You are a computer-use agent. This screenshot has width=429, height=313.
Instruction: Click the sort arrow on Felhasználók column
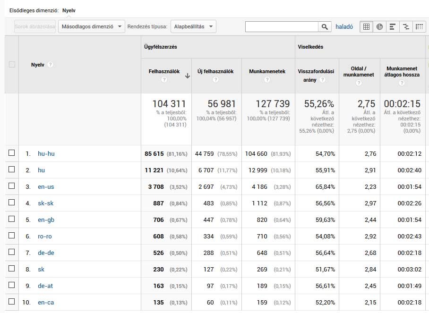(187, 76)
